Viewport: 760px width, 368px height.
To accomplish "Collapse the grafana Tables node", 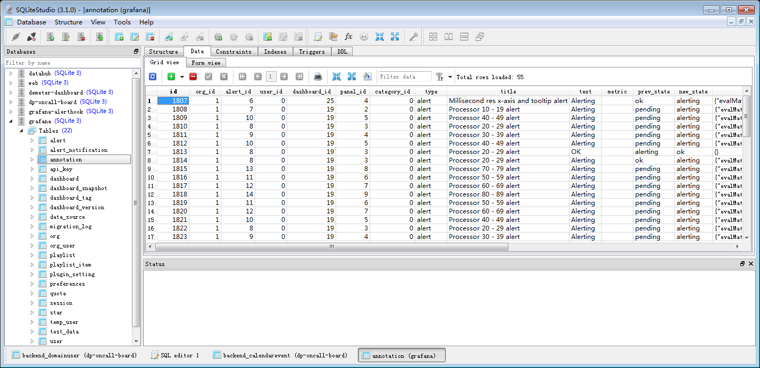I will coord(22,131).
